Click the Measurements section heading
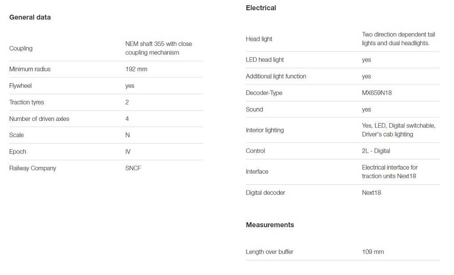The image size is (454, 275). coord(270,225)
